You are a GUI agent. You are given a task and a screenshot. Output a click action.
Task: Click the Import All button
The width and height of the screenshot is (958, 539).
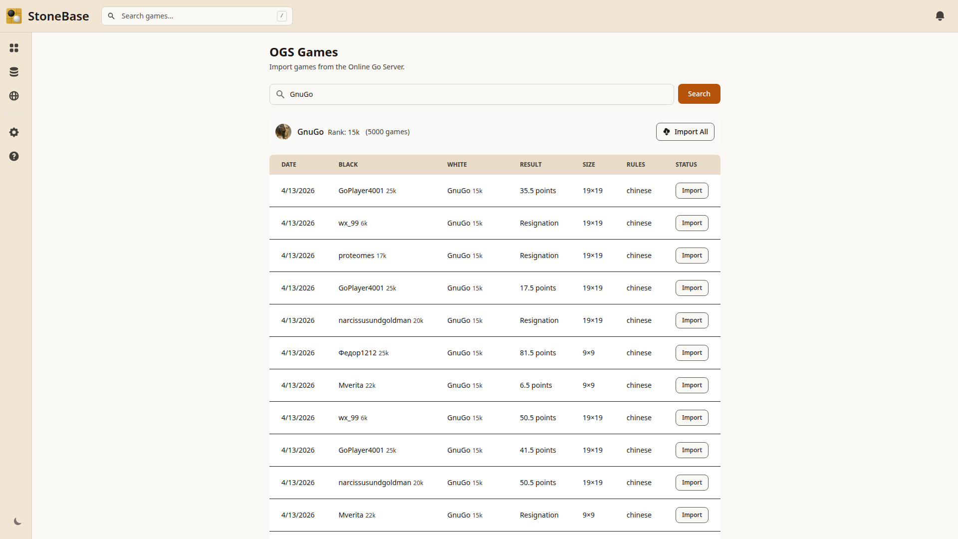tap(685, 132)
